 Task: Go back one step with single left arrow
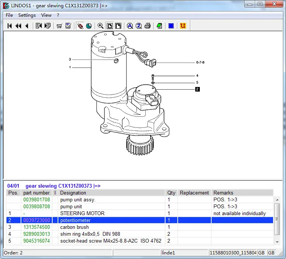pos(27,26)
